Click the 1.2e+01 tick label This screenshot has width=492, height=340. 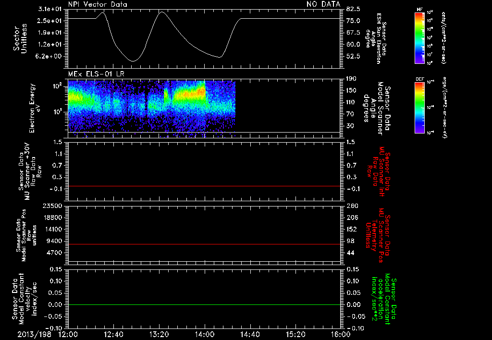point(50,45)
